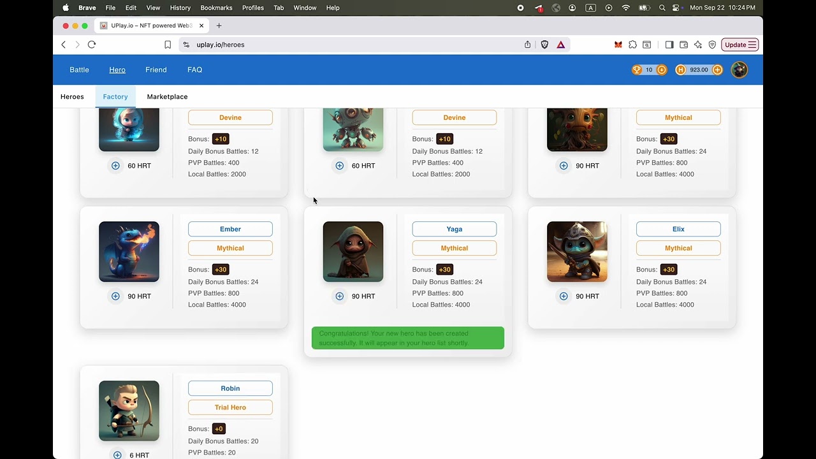Viewport: 816px width, 459px height.
Task: Open the Apple menu
Action: (66, 8)
